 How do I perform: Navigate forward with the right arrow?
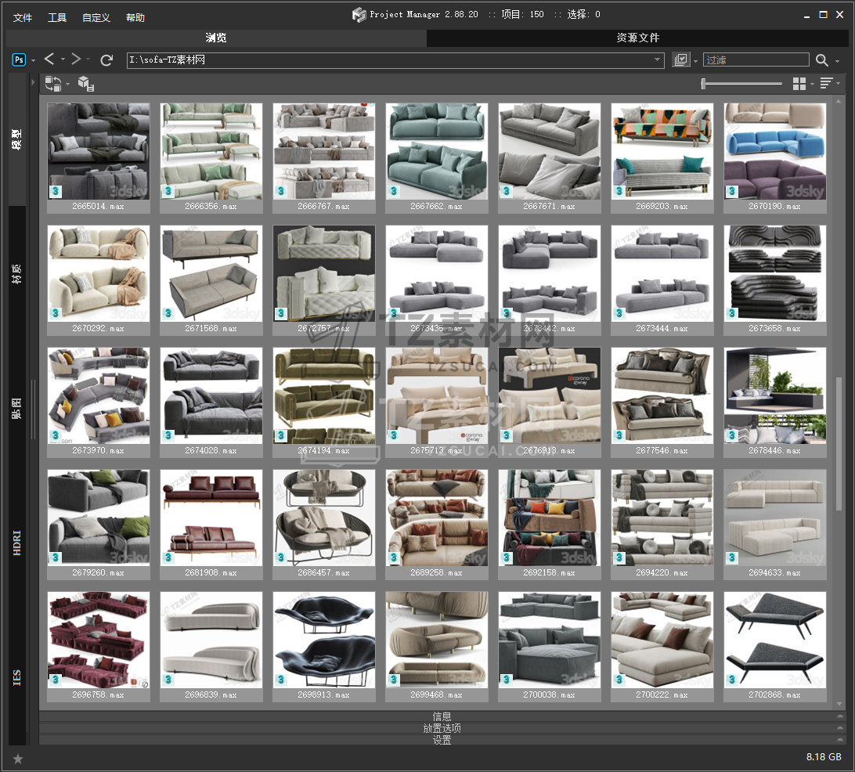(x=76, y=60)
